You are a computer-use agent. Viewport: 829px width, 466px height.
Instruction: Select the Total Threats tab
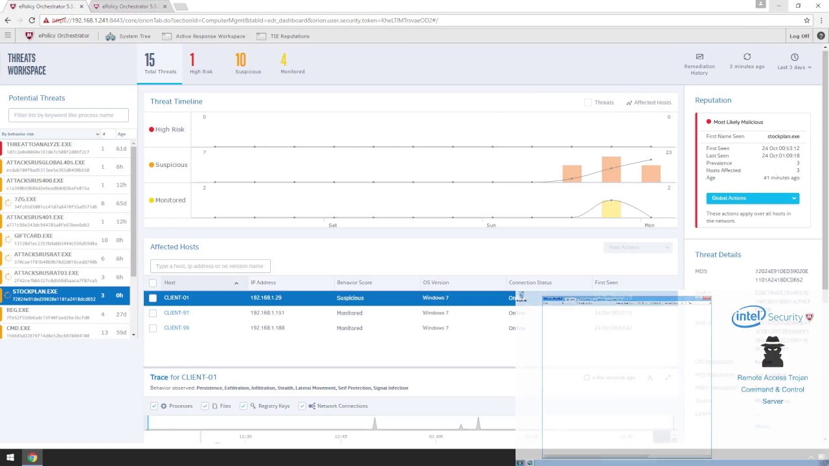point(160,64)
